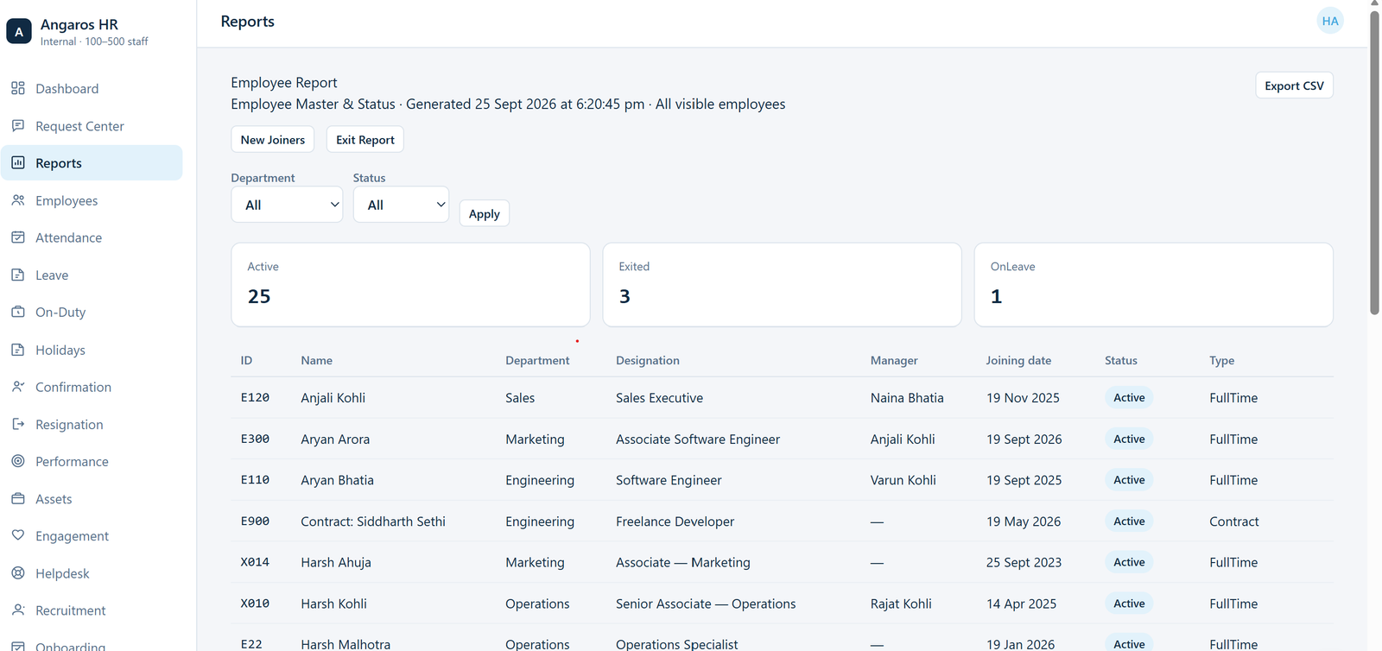
Task: Click the Reports chart icon
Action: [x=18, y=162]
